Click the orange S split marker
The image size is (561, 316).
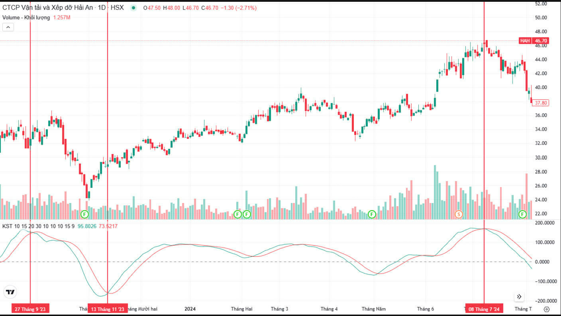(x=458, y=214)
